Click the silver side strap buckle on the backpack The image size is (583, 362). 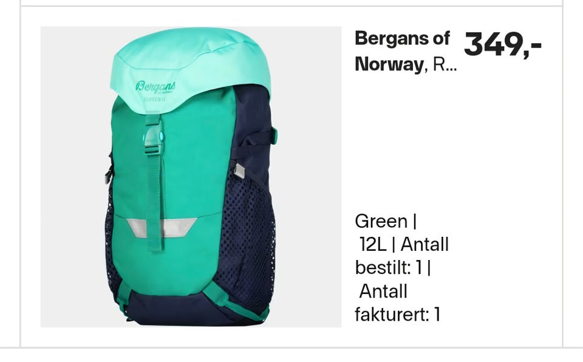(239, 171)
